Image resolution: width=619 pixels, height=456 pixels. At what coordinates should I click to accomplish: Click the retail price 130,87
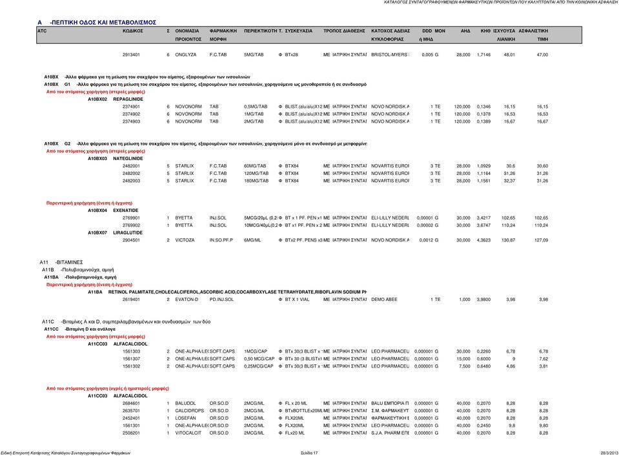(508, 240)
